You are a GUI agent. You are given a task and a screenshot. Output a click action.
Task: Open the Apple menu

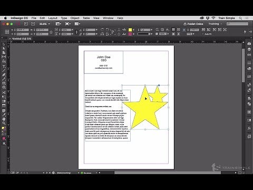click(5, 18)
